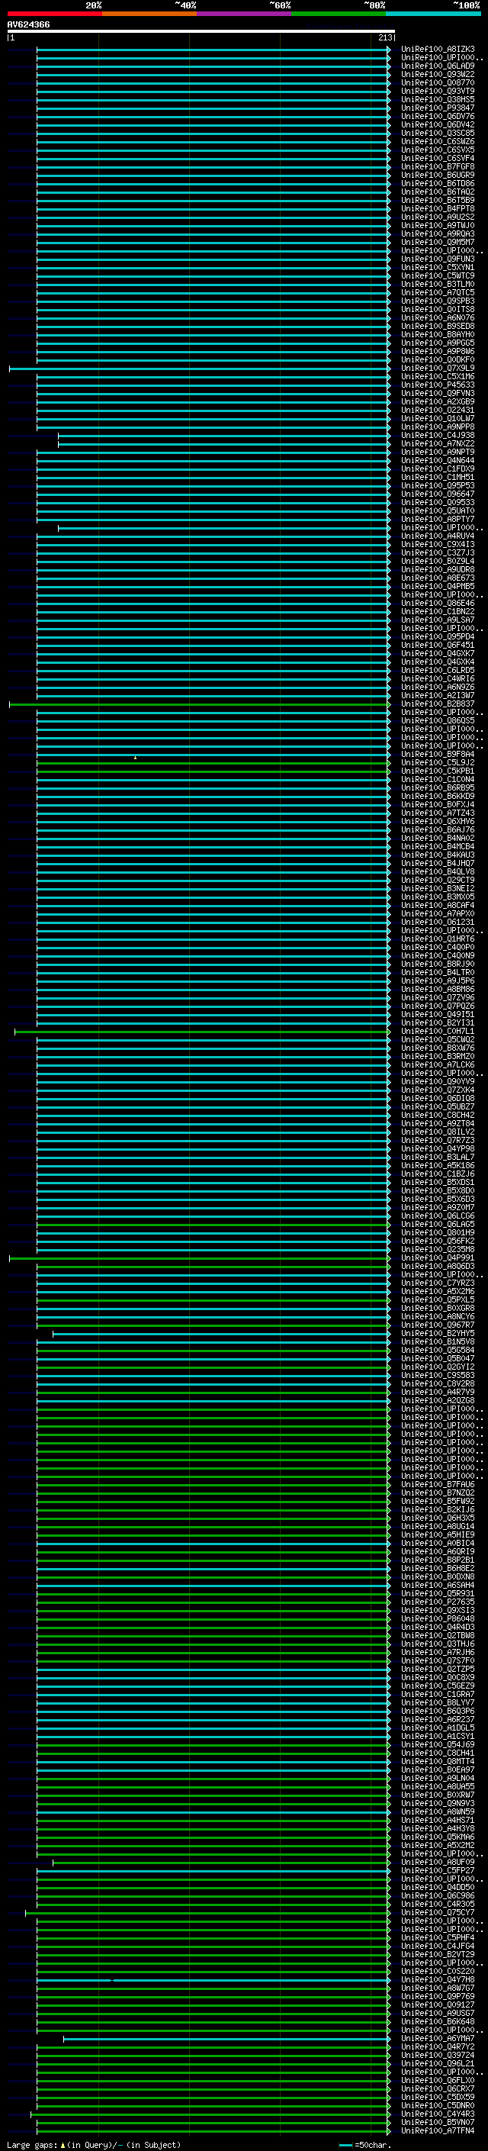Select hit label UniRef100_P27635
This screenshot has width=488, height=2151.
(x=438, y=1602)
